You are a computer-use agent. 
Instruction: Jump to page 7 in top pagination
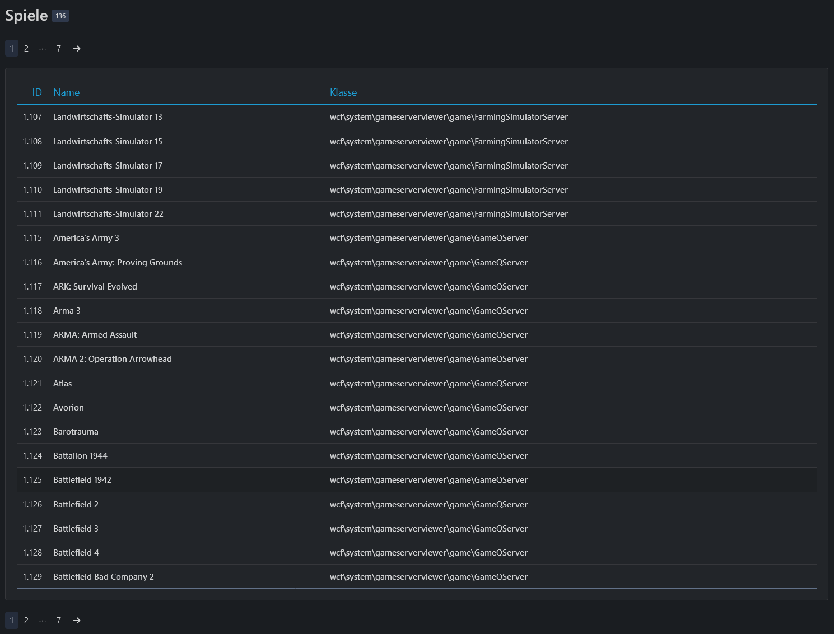click(59, 49)
